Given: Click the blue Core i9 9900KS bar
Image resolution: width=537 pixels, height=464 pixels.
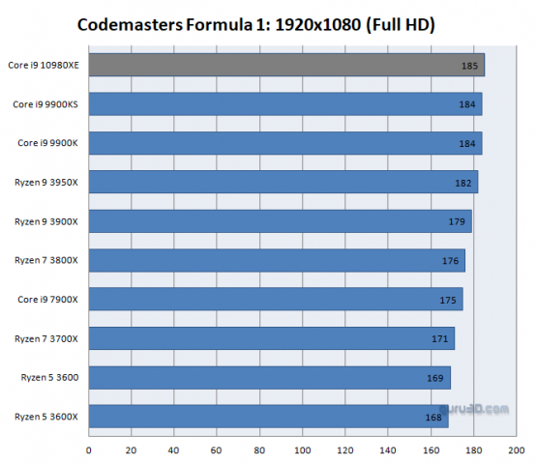Looking at the screenshot, I should pyautogui.click(x=285, y=103).
